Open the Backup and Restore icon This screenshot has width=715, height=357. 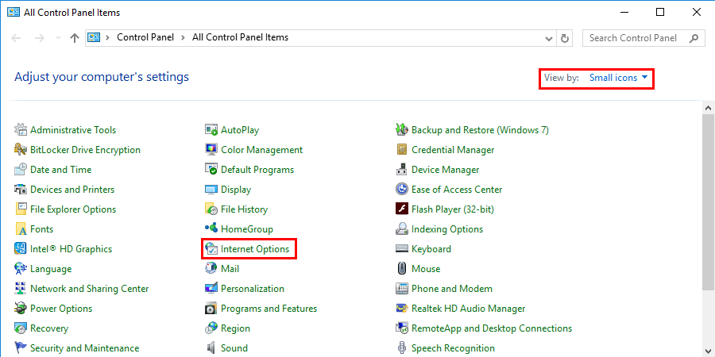click(402, 130)
